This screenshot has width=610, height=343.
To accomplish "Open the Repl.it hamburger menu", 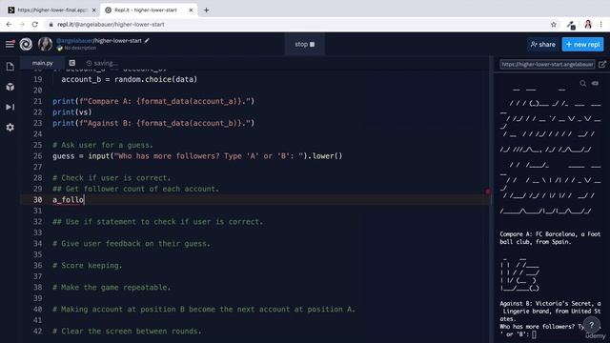I will point(10,44).
